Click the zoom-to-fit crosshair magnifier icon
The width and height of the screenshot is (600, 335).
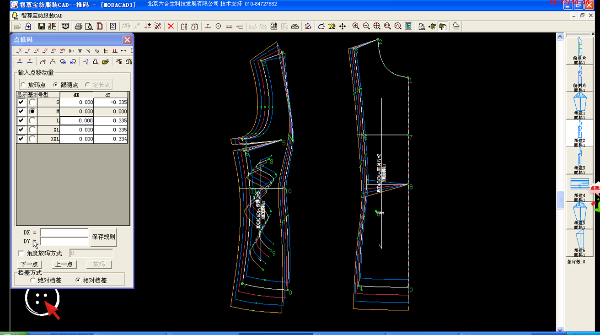(377, 27)
